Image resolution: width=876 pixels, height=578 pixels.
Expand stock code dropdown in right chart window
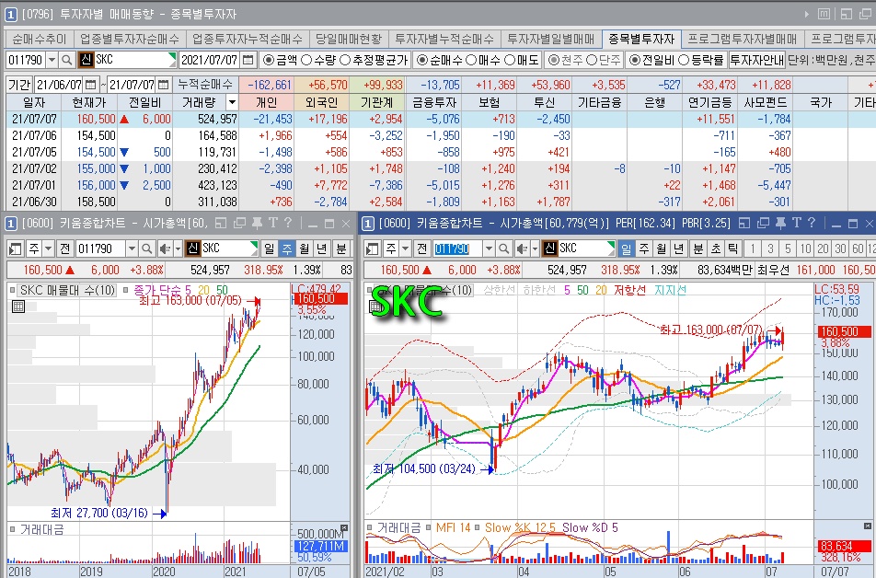[x=489, y=249]
